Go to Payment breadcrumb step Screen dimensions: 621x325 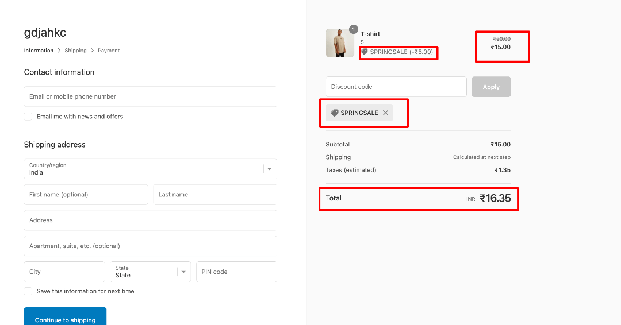click(x=109, y=50)
